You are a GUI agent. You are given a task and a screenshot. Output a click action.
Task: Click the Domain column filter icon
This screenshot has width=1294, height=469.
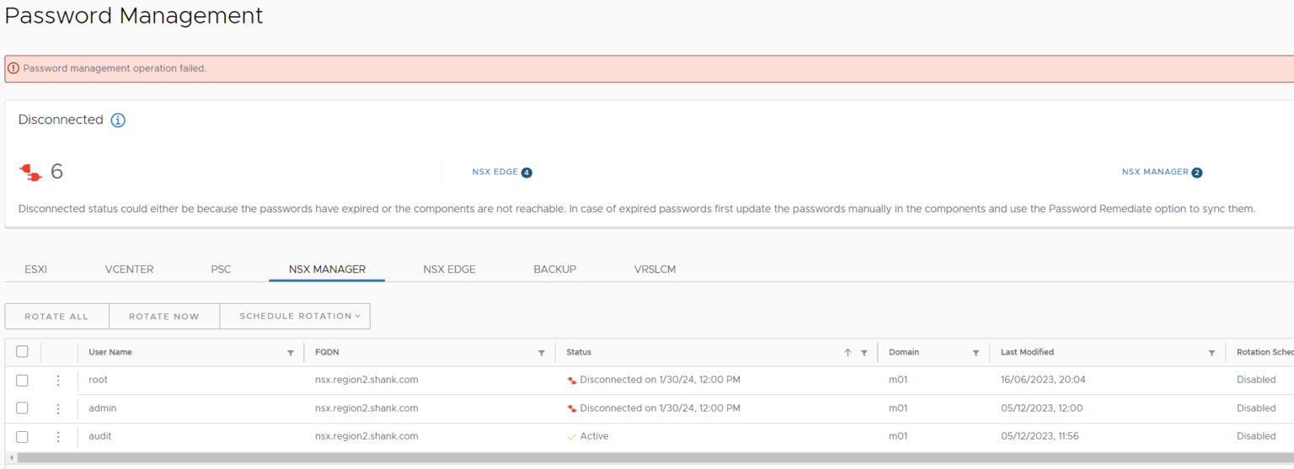coord(976,353)
